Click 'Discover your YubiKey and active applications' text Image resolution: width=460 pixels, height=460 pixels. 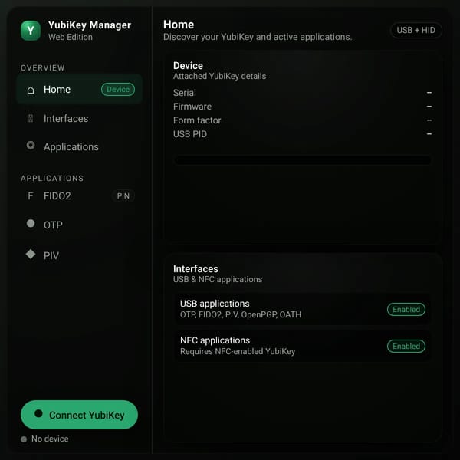click(258, 37)
